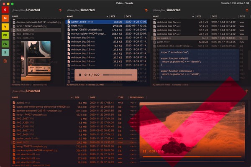Click the file icon beside osHelpers.ts
251x167 pixels.
tap(154, 38)
